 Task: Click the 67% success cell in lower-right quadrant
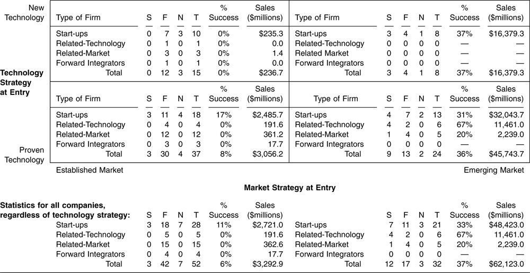(x=464, y=125)
